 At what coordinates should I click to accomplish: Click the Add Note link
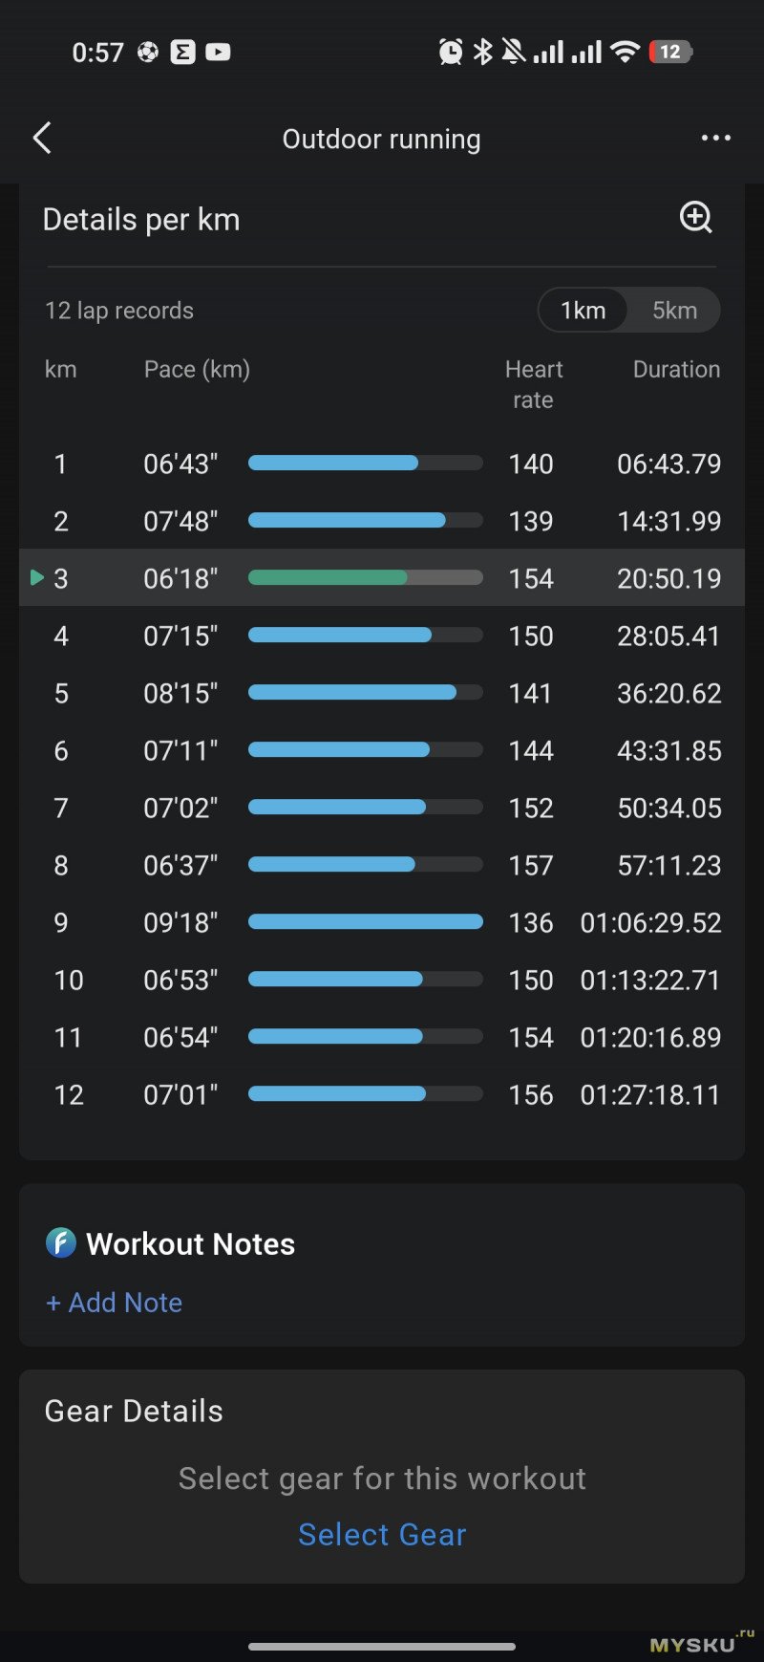coord(115,1303)
